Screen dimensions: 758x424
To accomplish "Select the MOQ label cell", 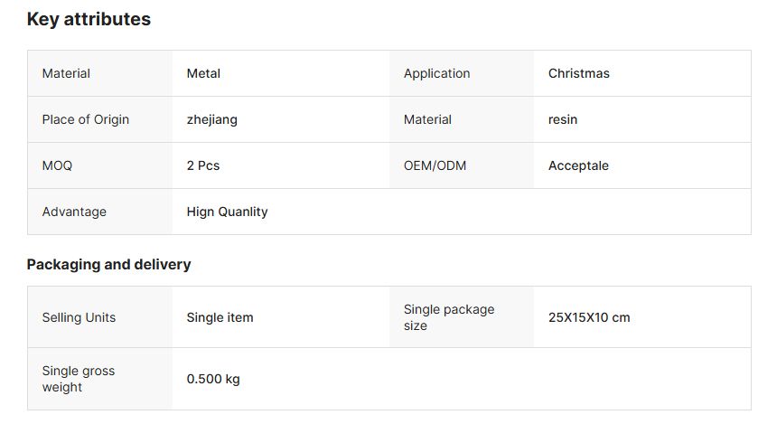I will [x=57, y=165].
